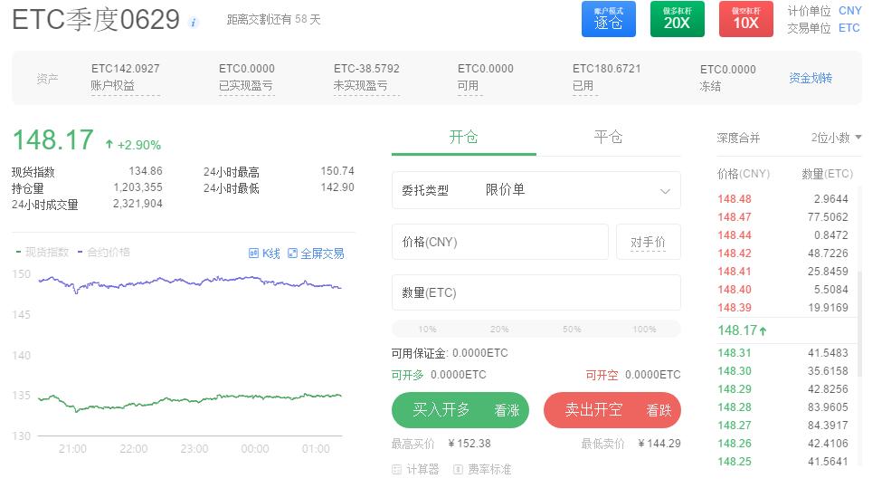882x488 pixels.
Task: Click the 全屏交易 fullscreen icon
Action: [x=292, y=254]
